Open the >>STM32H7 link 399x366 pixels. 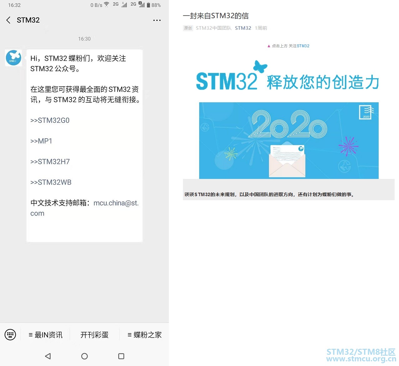50,162
